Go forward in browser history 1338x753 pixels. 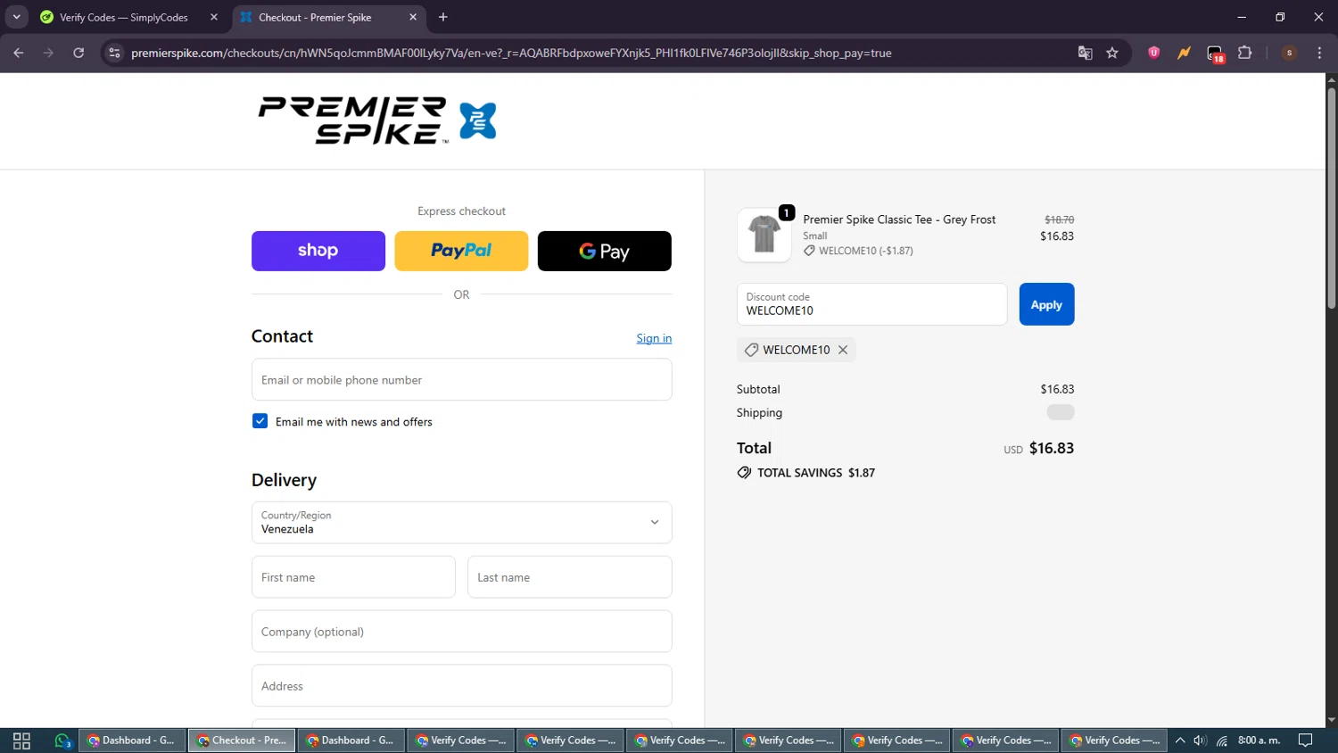click(x=48, y=53)
